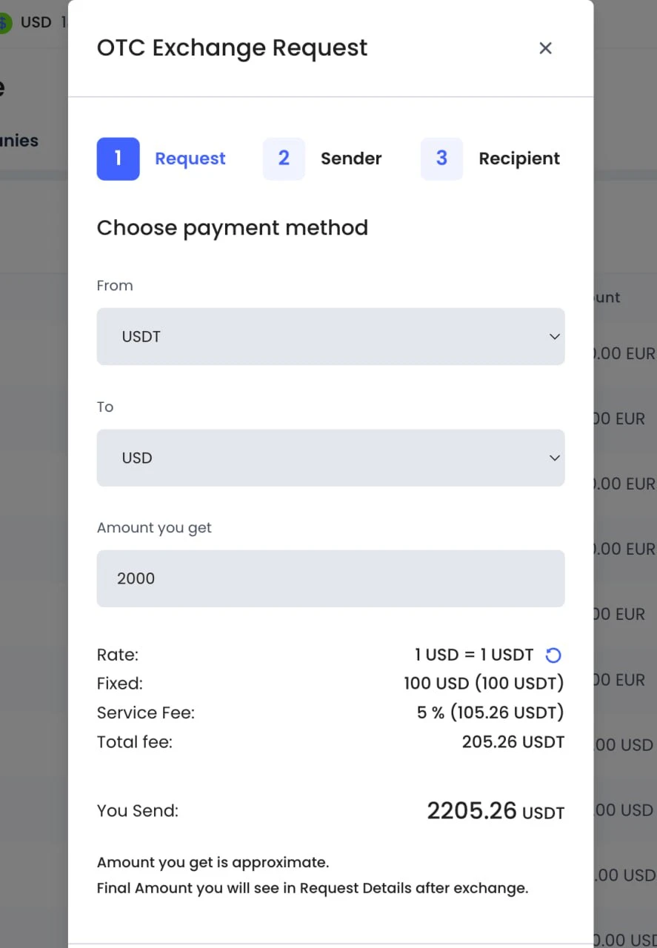
Task: Click the Amount you get input field
Action: [x=330, y=578]
